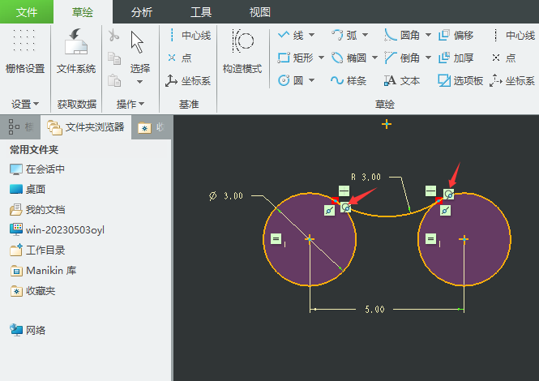Screen dimensions: 539x381
Task: Toggle 构造模式 construction mode
Action: pos(242,52)
